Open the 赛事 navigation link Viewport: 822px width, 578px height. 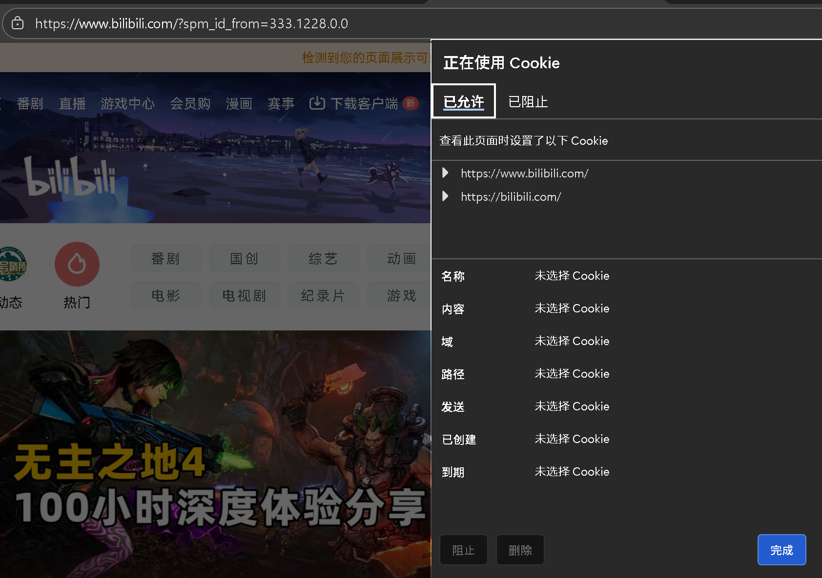[x=281, y=103]
